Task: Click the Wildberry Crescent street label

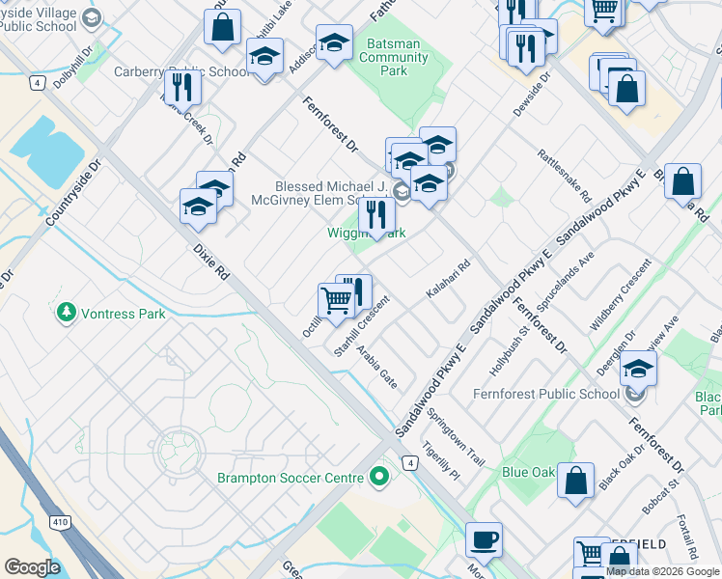Action: pos(621,294)
